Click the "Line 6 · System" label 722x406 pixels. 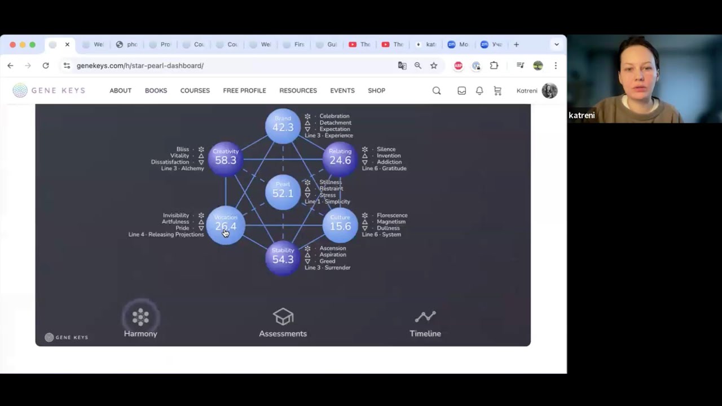tap(381, 235)
